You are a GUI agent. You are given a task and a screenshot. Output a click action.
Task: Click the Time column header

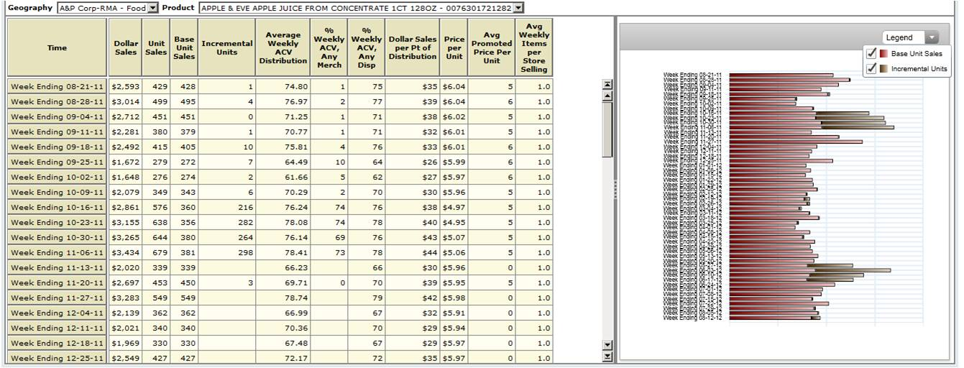pos(57,47)
